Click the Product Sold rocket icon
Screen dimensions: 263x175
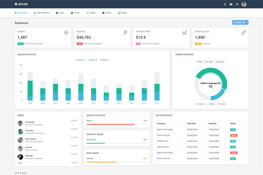[x=244, y=32]
